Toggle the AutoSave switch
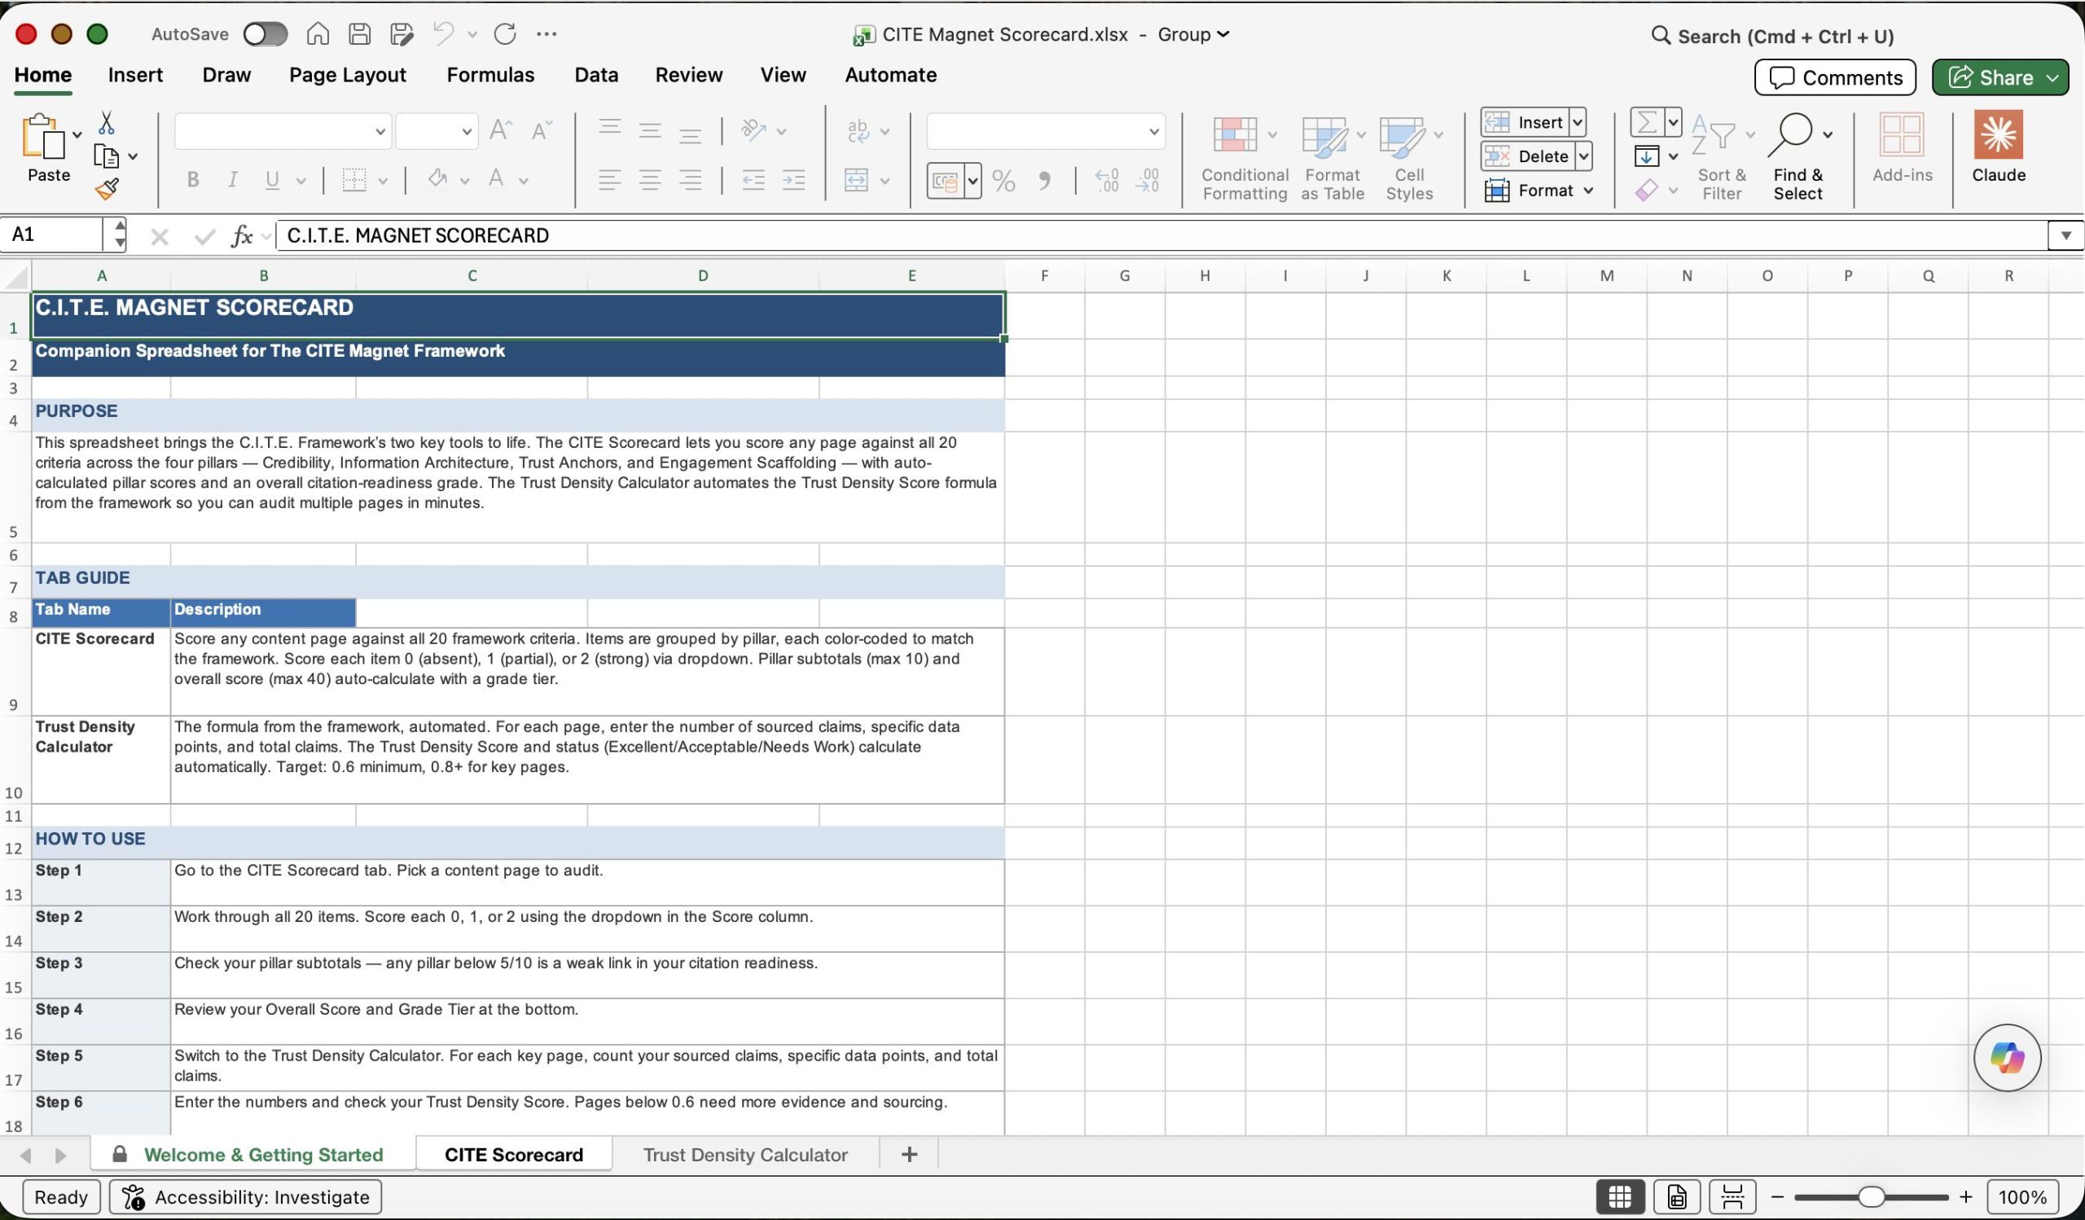Screen dimensions: 2085x1220 265,34
